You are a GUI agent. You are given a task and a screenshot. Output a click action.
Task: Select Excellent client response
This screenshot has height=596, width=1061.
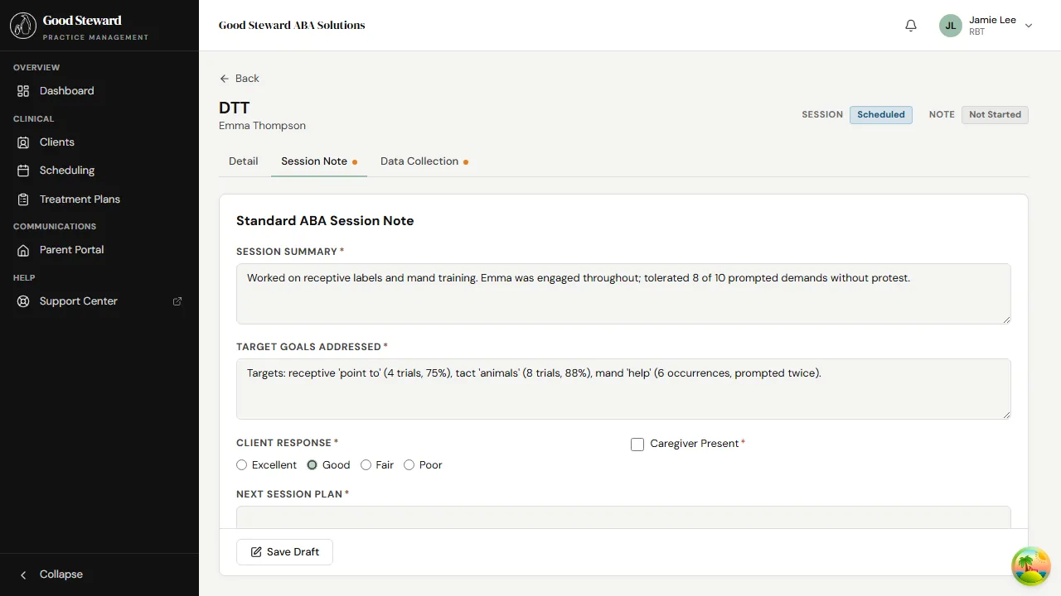click(242, 465)
